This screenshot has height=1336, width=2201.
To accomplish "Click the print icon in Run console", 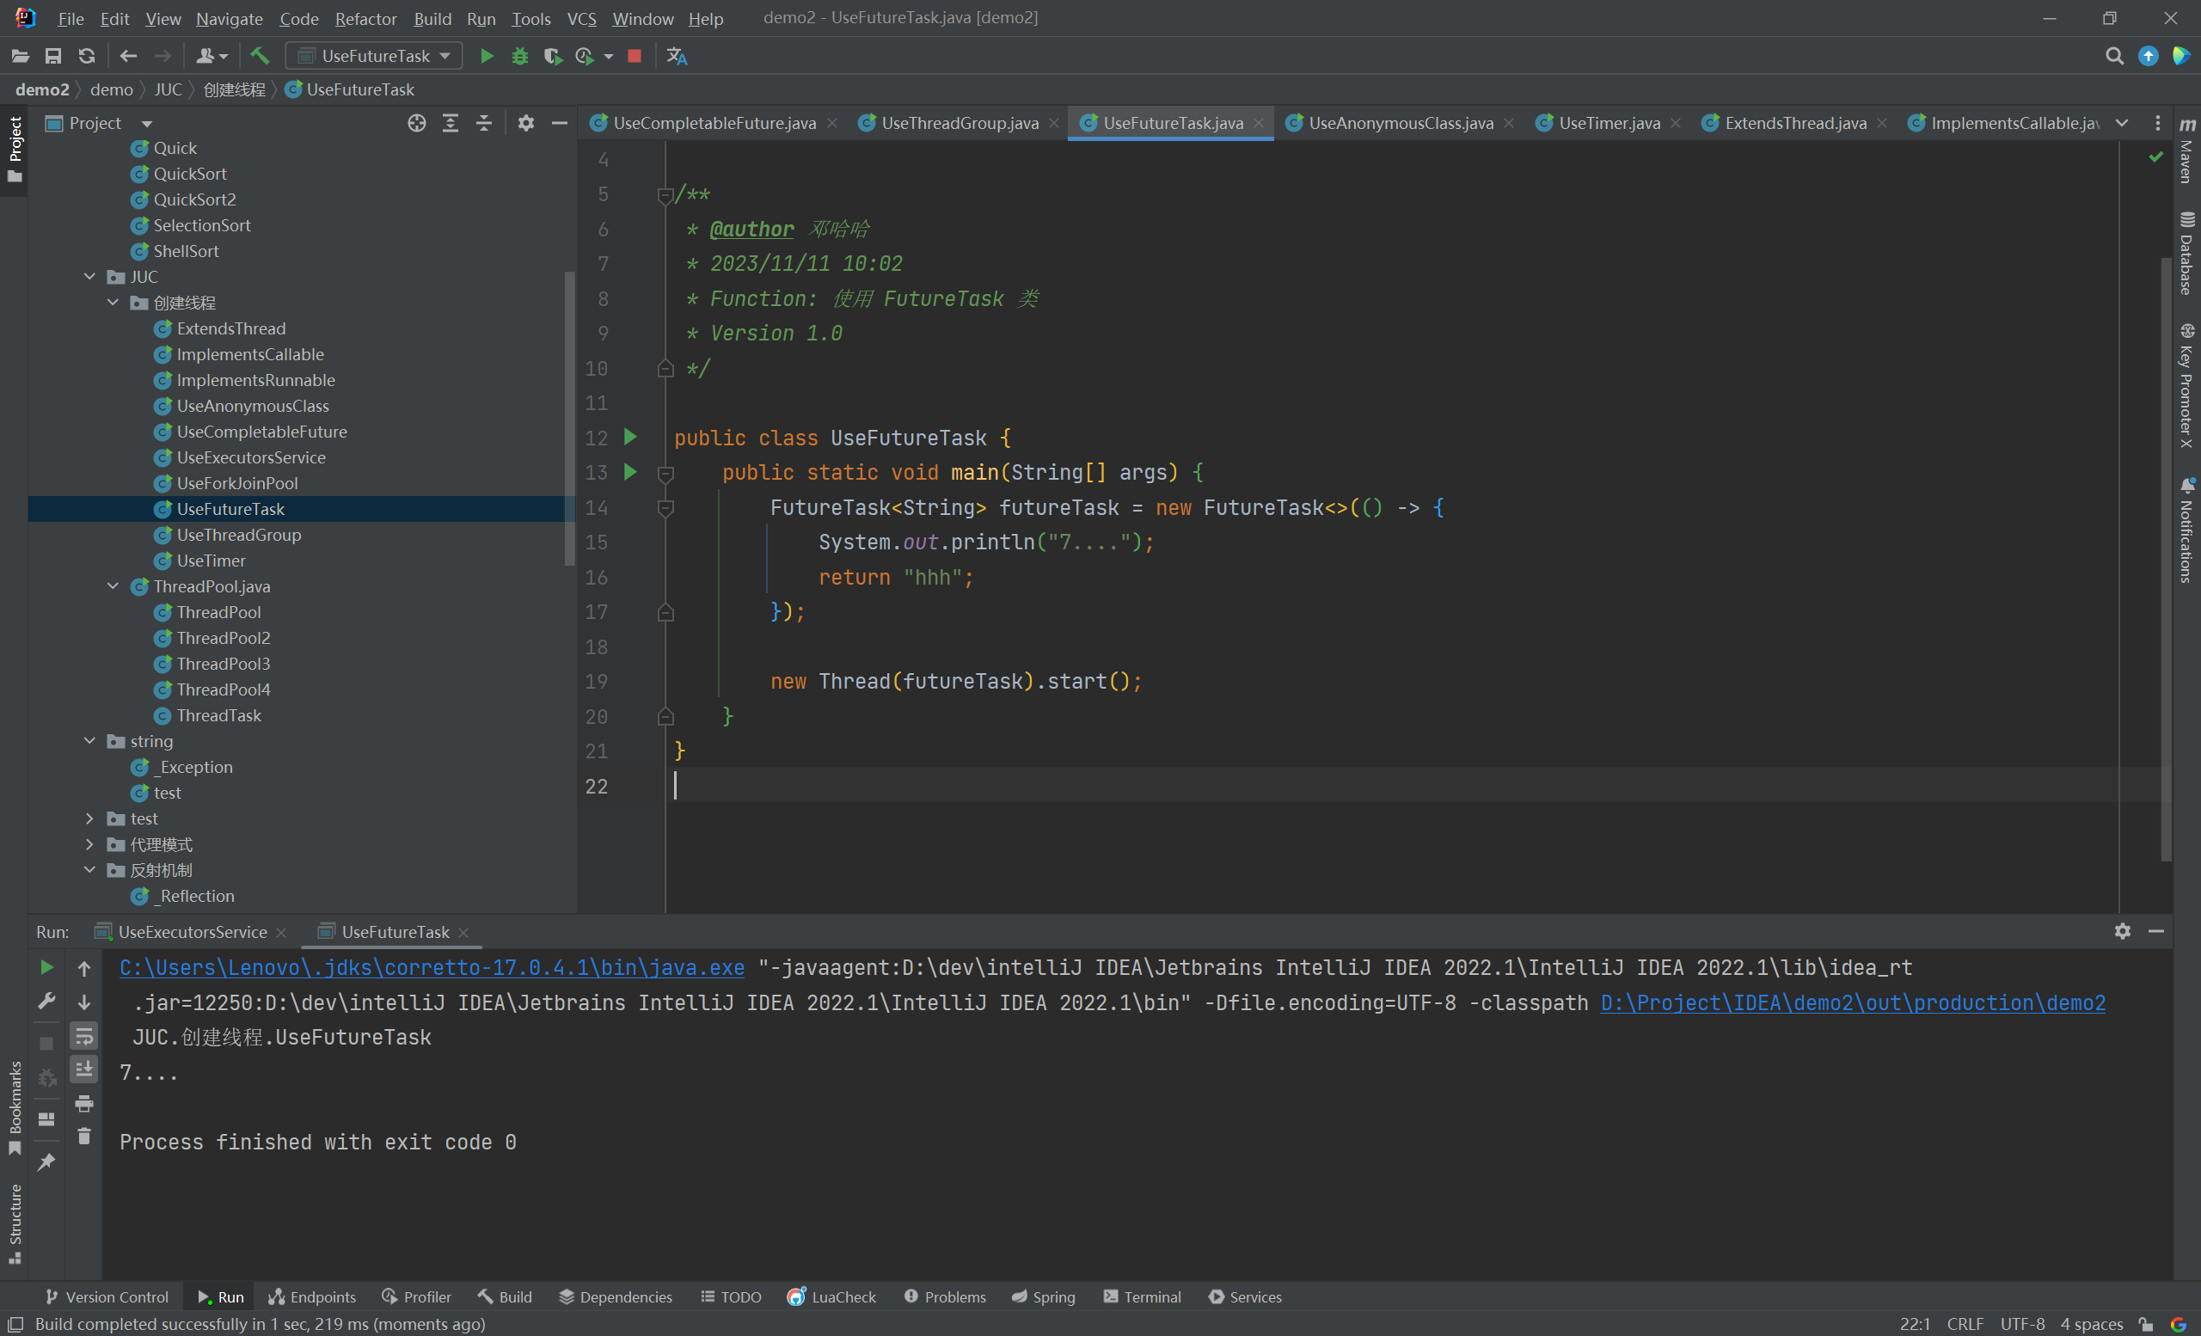I will pos(84,1104).
